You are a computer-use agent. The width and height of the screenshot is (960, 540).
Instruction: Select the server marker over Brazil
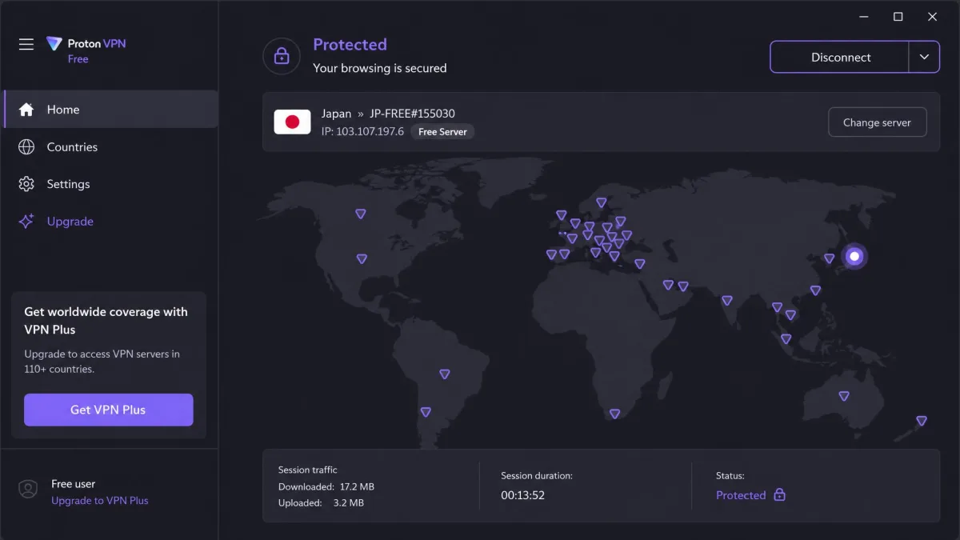tap(445, 374)
